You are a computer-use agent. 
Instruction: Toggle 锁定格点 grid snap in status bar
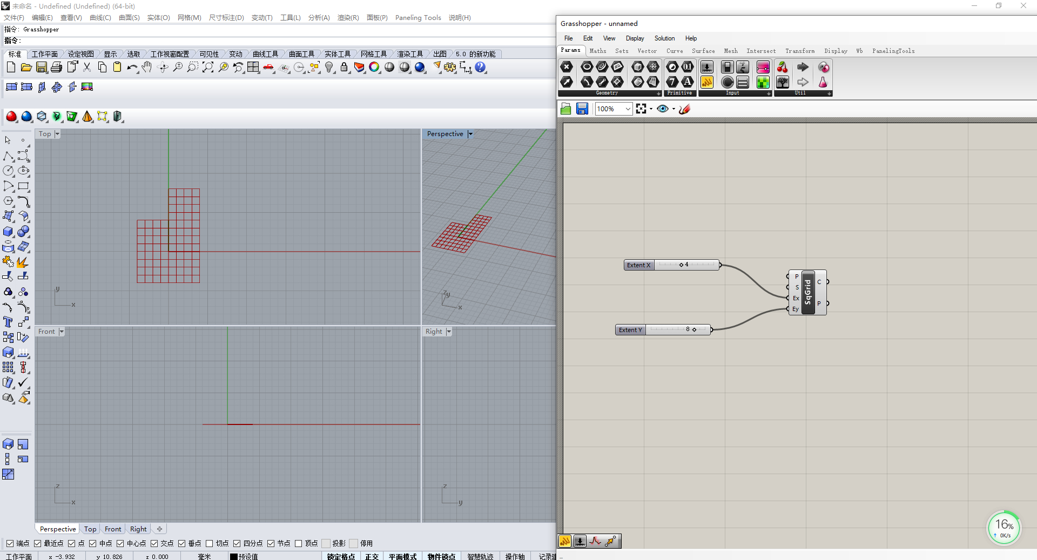341,556
